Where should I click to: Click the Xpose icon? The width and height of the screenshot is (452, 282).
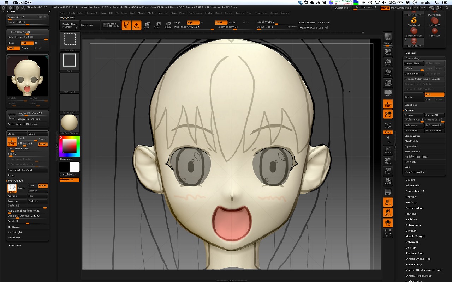pyautogui.click(x=388, y=233)
